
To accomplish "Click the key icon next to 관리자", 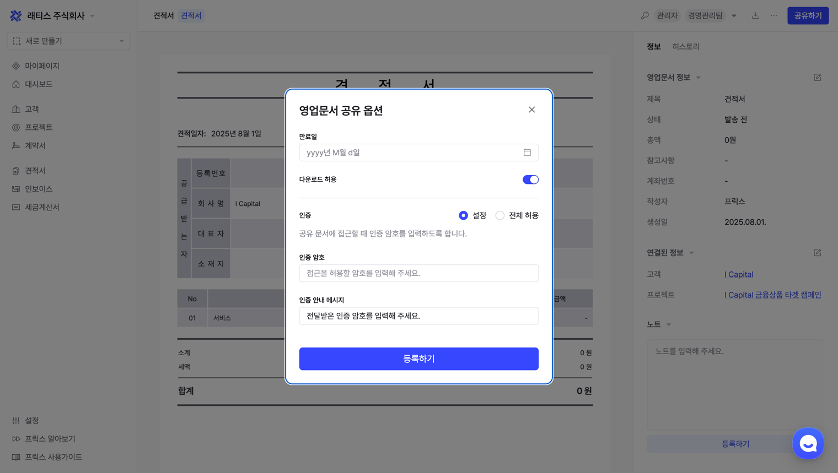I will (x=644, y=15).
